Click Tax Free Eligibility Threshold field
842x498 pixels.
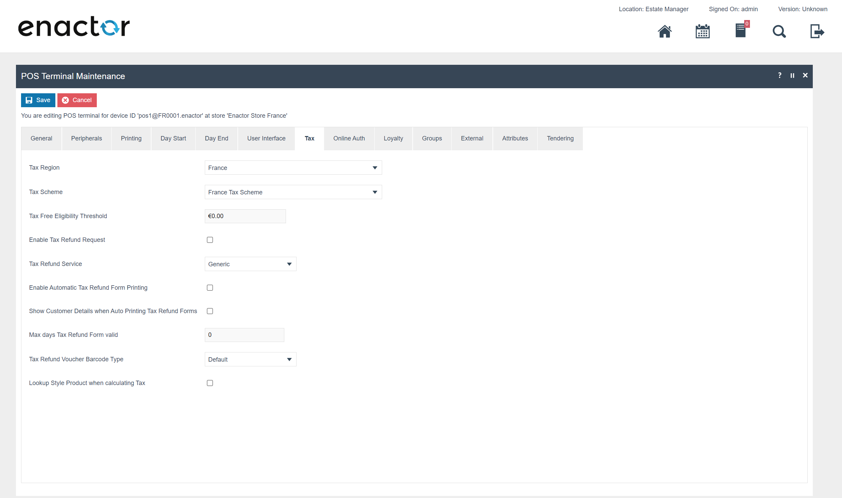tap(245, 216)
